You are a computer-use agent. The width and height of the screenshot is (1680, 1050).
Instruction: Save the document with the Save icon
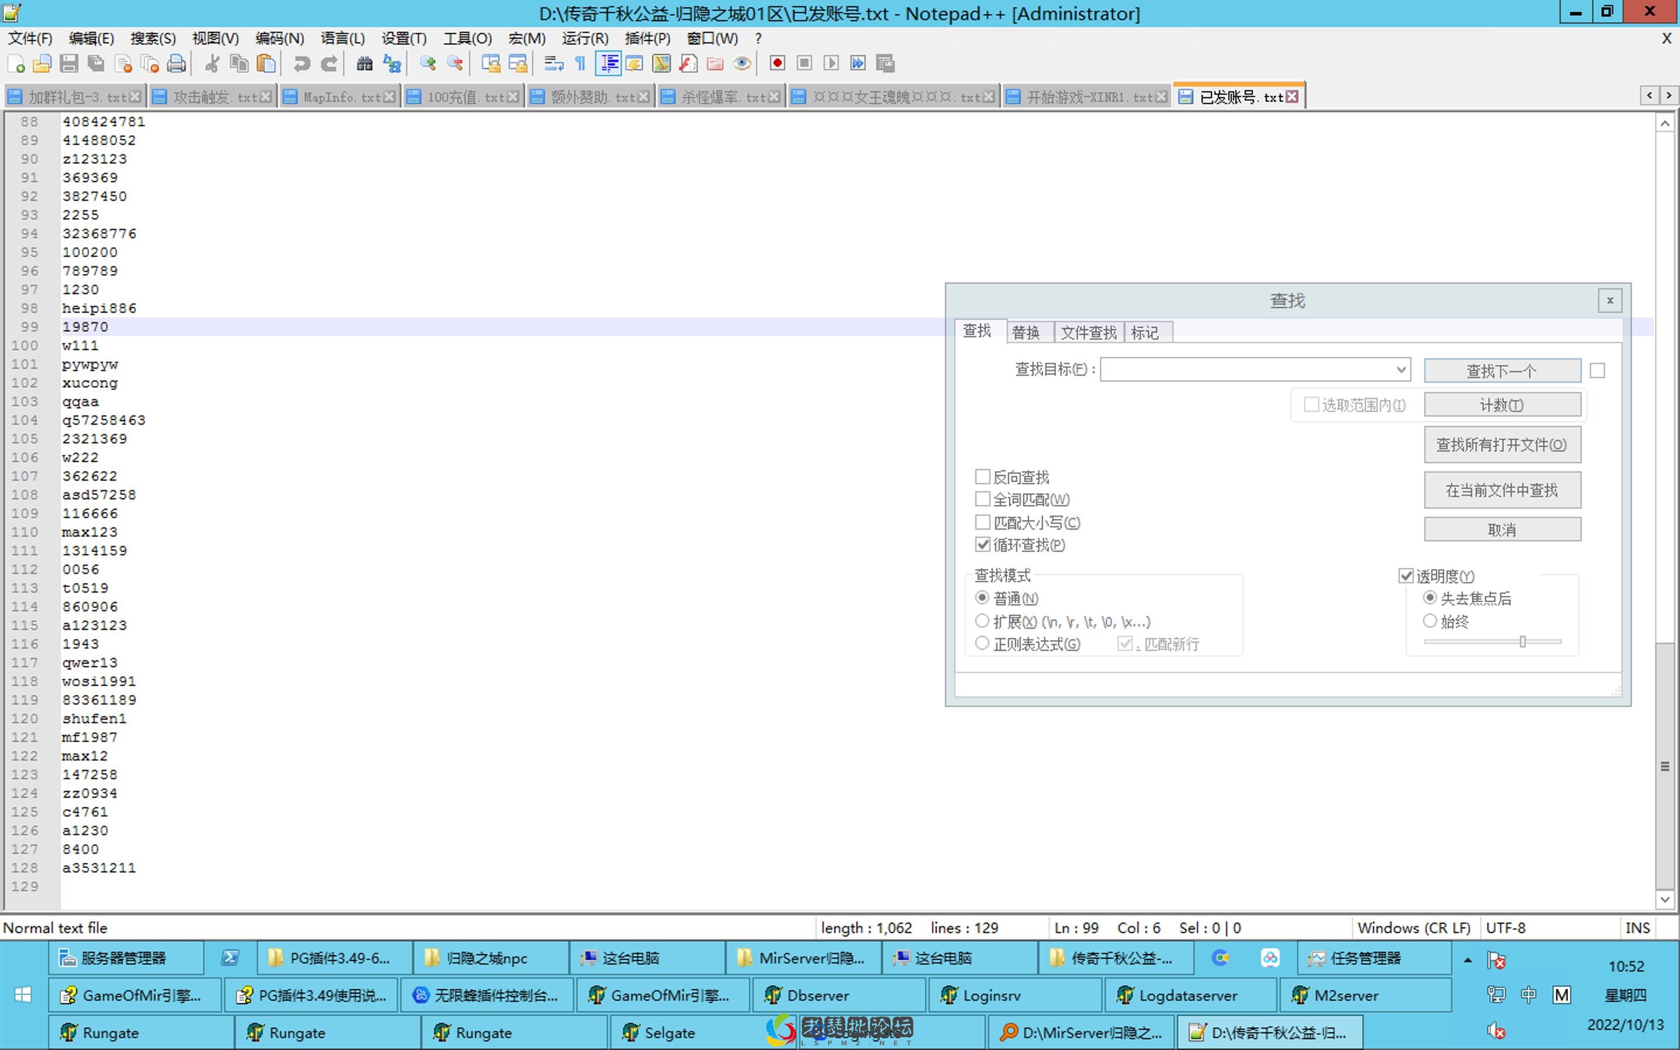(x=69, y=64)
